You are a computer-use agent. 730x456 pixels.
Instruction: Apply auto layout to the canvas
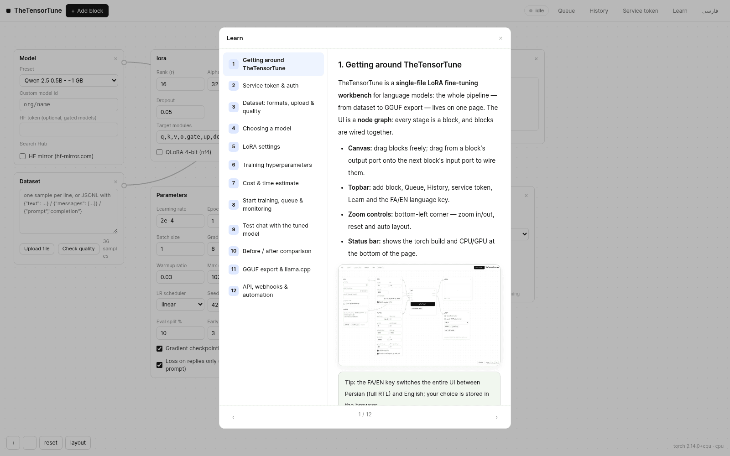(78, 443)
